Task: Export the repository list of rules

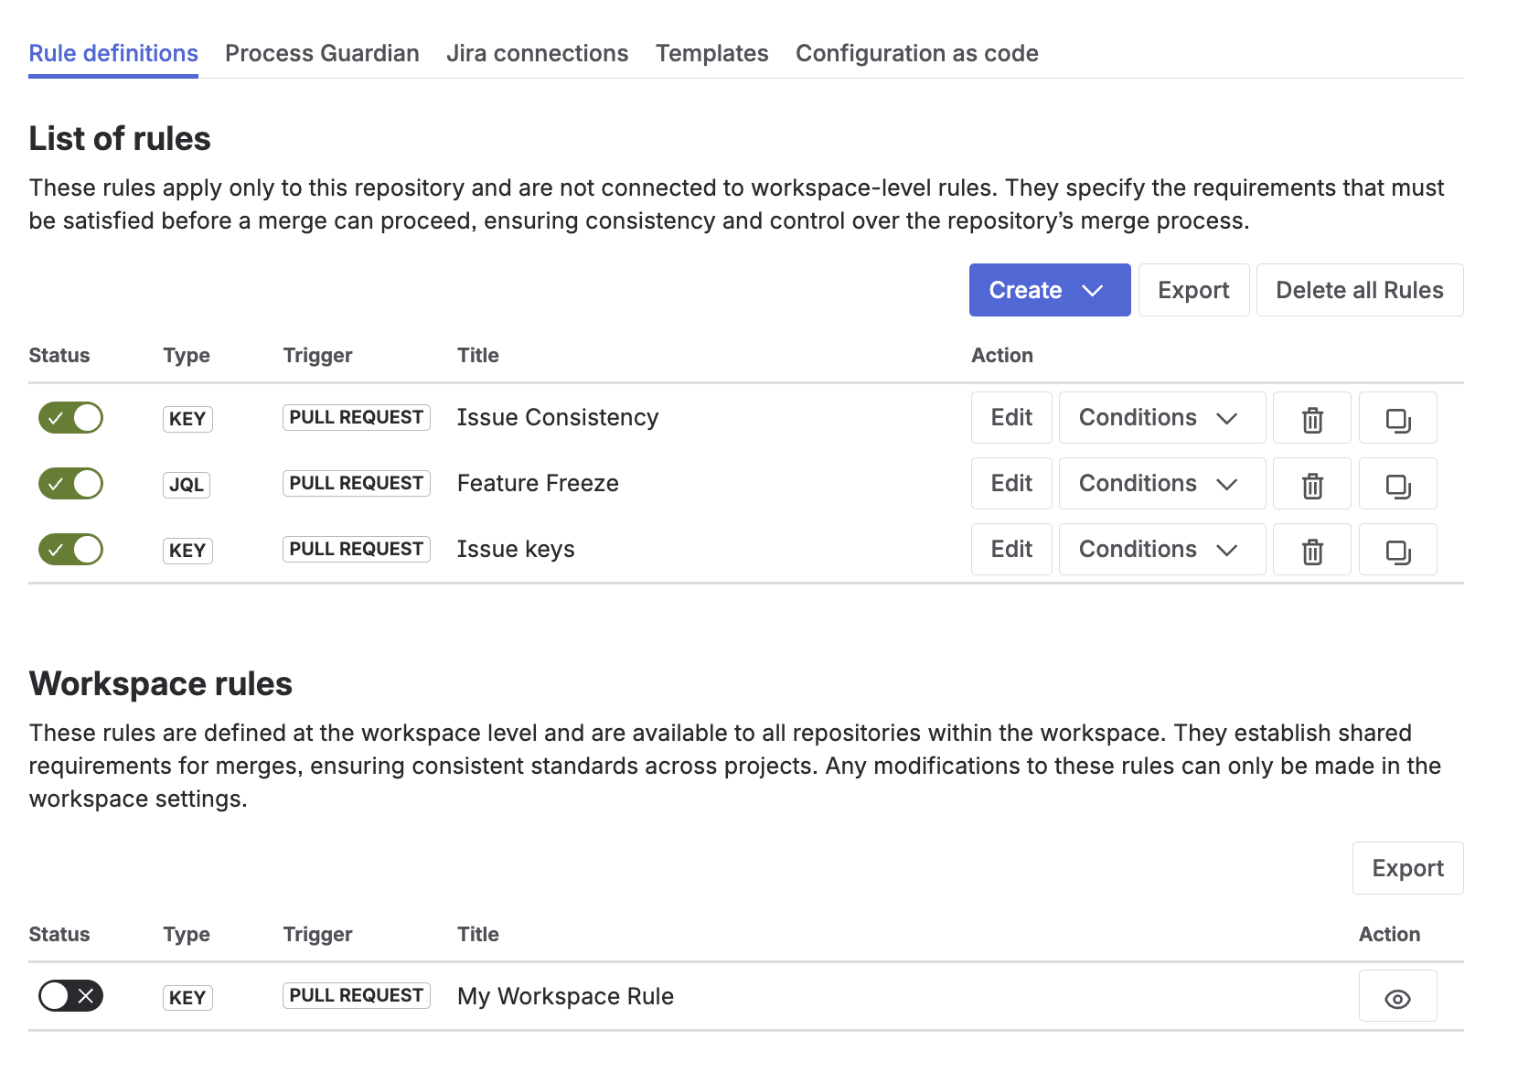Action: click(x=1193, y=290)
